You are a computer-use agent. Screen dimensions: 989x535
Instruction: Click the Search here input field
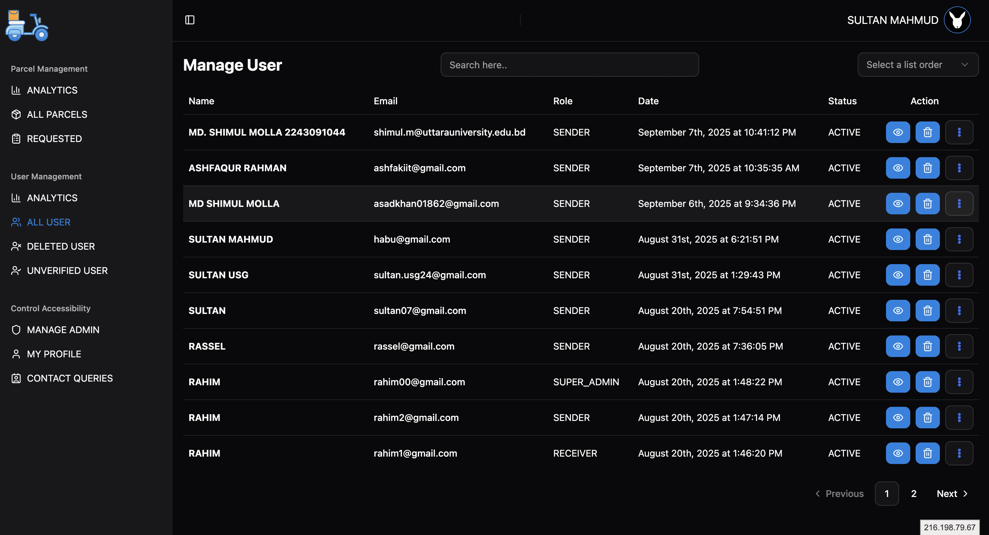[569, 65]
